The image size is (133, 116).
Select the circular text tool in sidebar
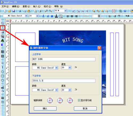[2, 28]
